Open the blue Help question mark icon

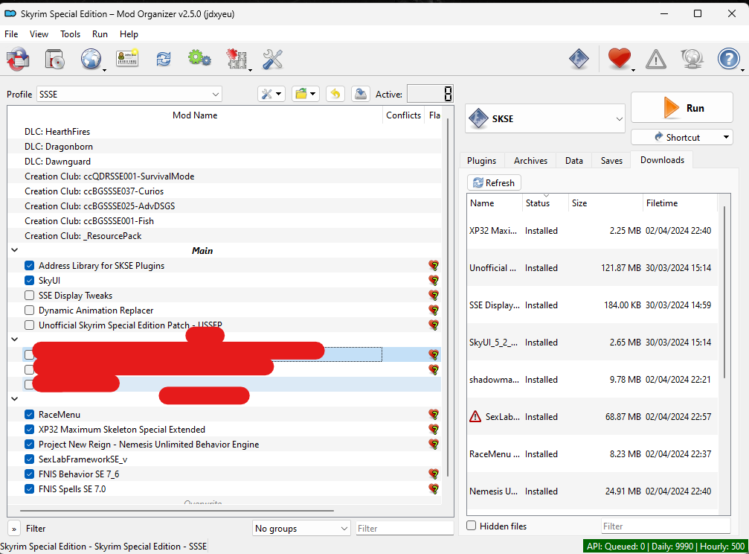(728, 60)
